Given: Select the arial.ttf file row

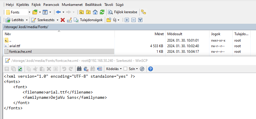Looking at the screenshot, I should pyautogui.click(x=59, y=46).
